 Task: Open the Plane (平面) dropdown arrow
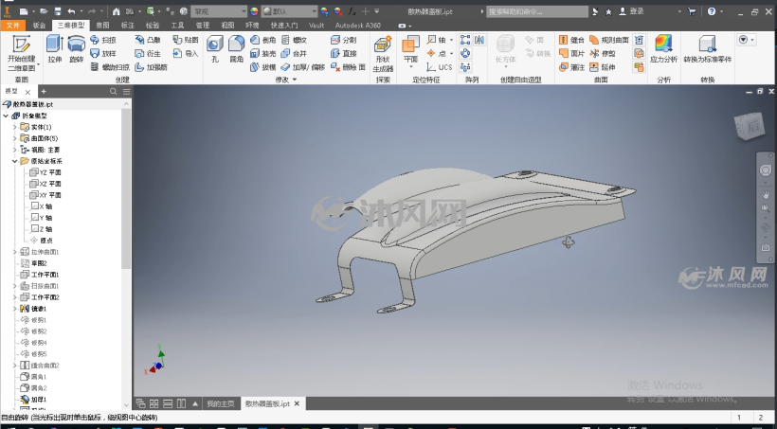pos(411,66)
